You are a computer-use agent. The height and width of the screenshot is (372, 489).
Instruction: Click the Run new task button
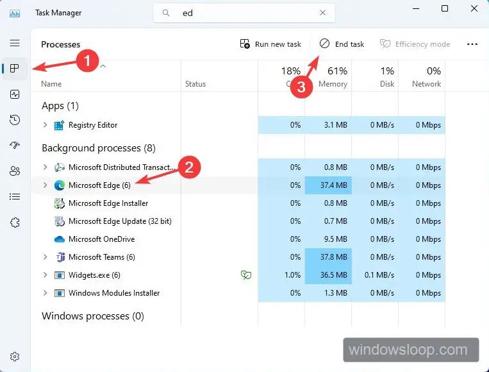point(270,44)
